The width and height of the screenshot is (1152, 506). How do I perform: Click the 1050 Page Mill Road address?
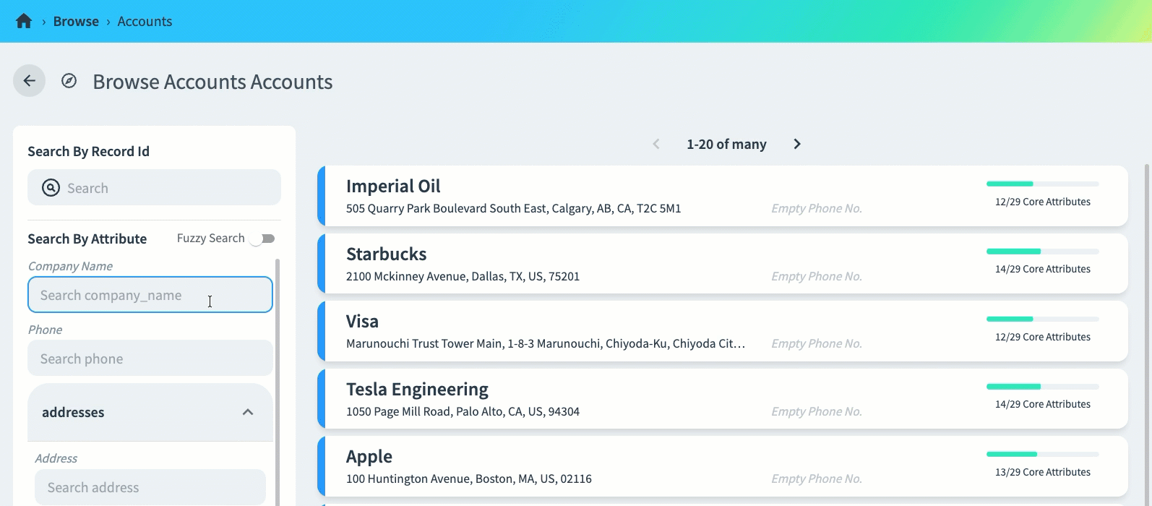click(x=463, y=411)
